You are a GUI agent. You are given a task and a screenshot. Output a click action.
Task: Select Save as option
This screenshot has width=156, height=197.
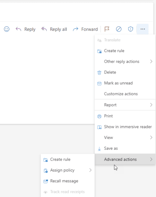tap(125, 148)
